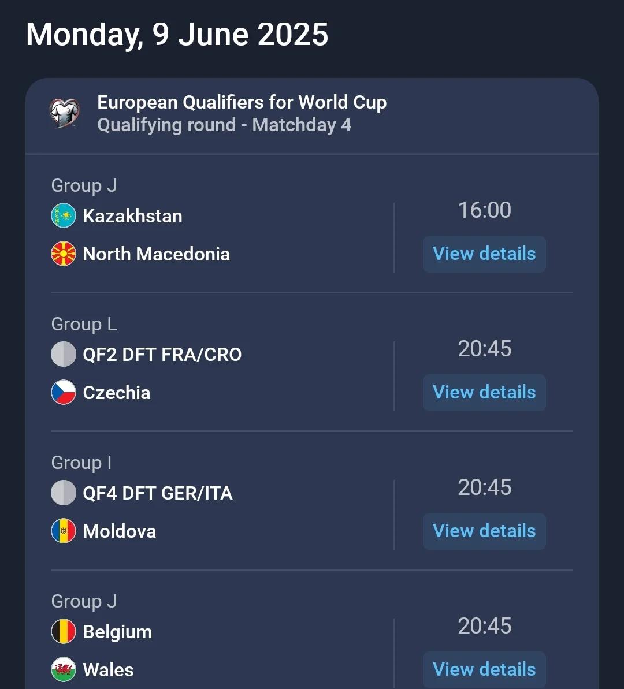Select the Belgium team name
Viewport: 624px width, 689px height.
pyautogui.click(x=117, y=632)
